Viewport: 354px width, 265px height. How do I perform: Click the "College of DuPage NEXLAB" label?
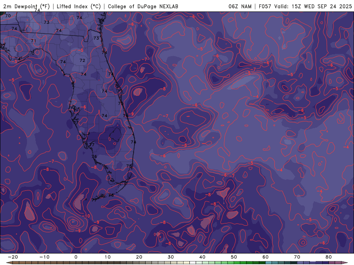pos(143,6)
